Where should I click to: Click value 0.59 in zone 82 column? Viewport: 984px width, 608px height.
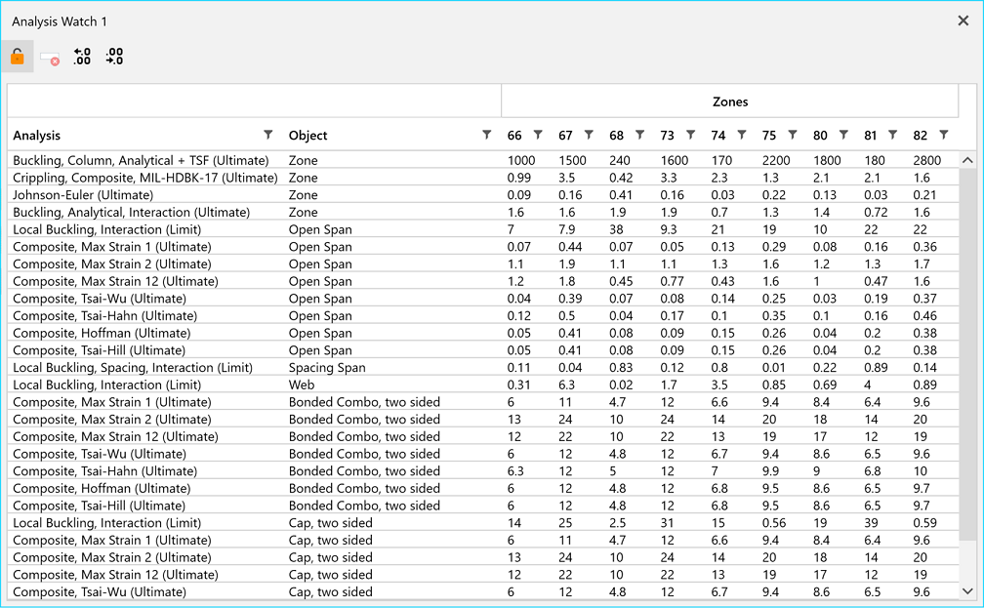click(x=924, y=523)
